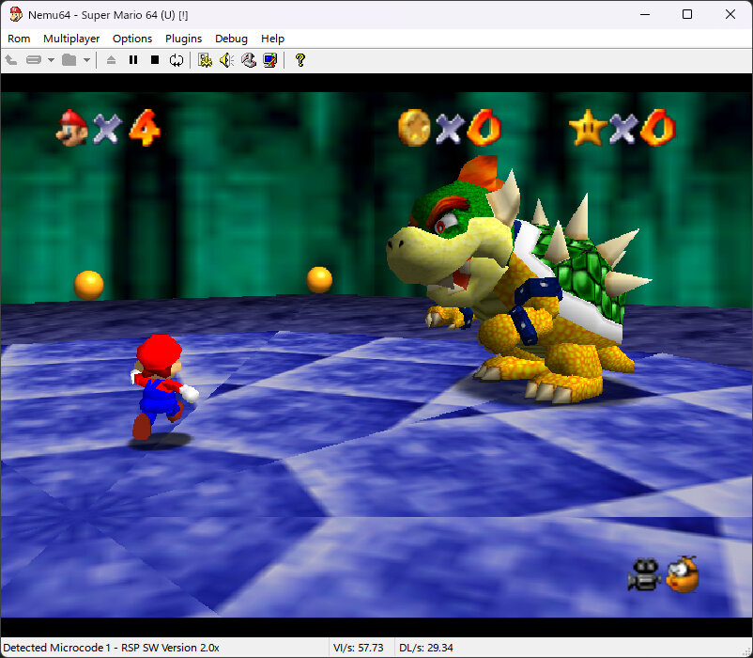This screenshot has width=753, height=658.
Task: Open the Rom menu
Action: click(x=19, y=39)
